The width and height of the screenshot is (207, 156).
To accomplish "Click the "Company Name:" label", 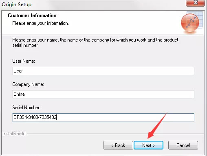I will (28, 84).
